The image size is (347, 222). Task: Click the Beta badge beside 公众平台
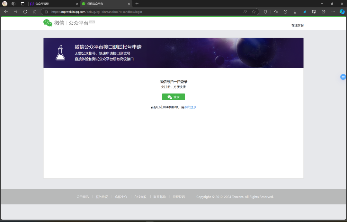pos(92,22)
